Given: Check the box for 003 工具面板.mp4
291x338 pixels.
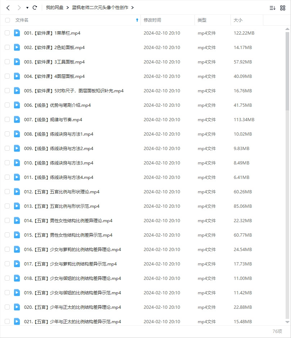Looking at the screenshot, I should [x=7, y=62].
